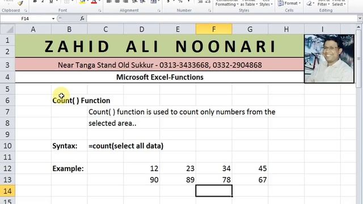Image resolution: width=363 pixels, height=204 pixels.
Task: Align text left
Action: [x=109, y=2]
